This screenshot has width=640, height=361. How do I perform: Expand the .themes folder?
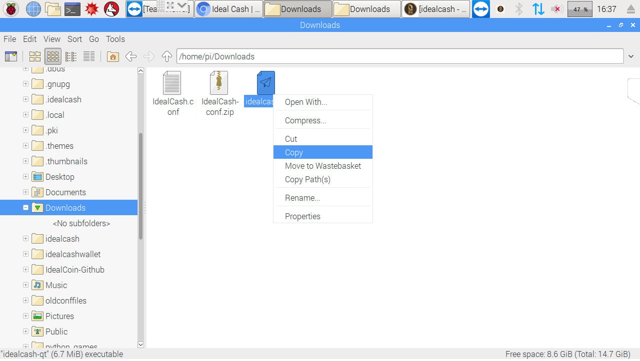click(x=25, y=146)
